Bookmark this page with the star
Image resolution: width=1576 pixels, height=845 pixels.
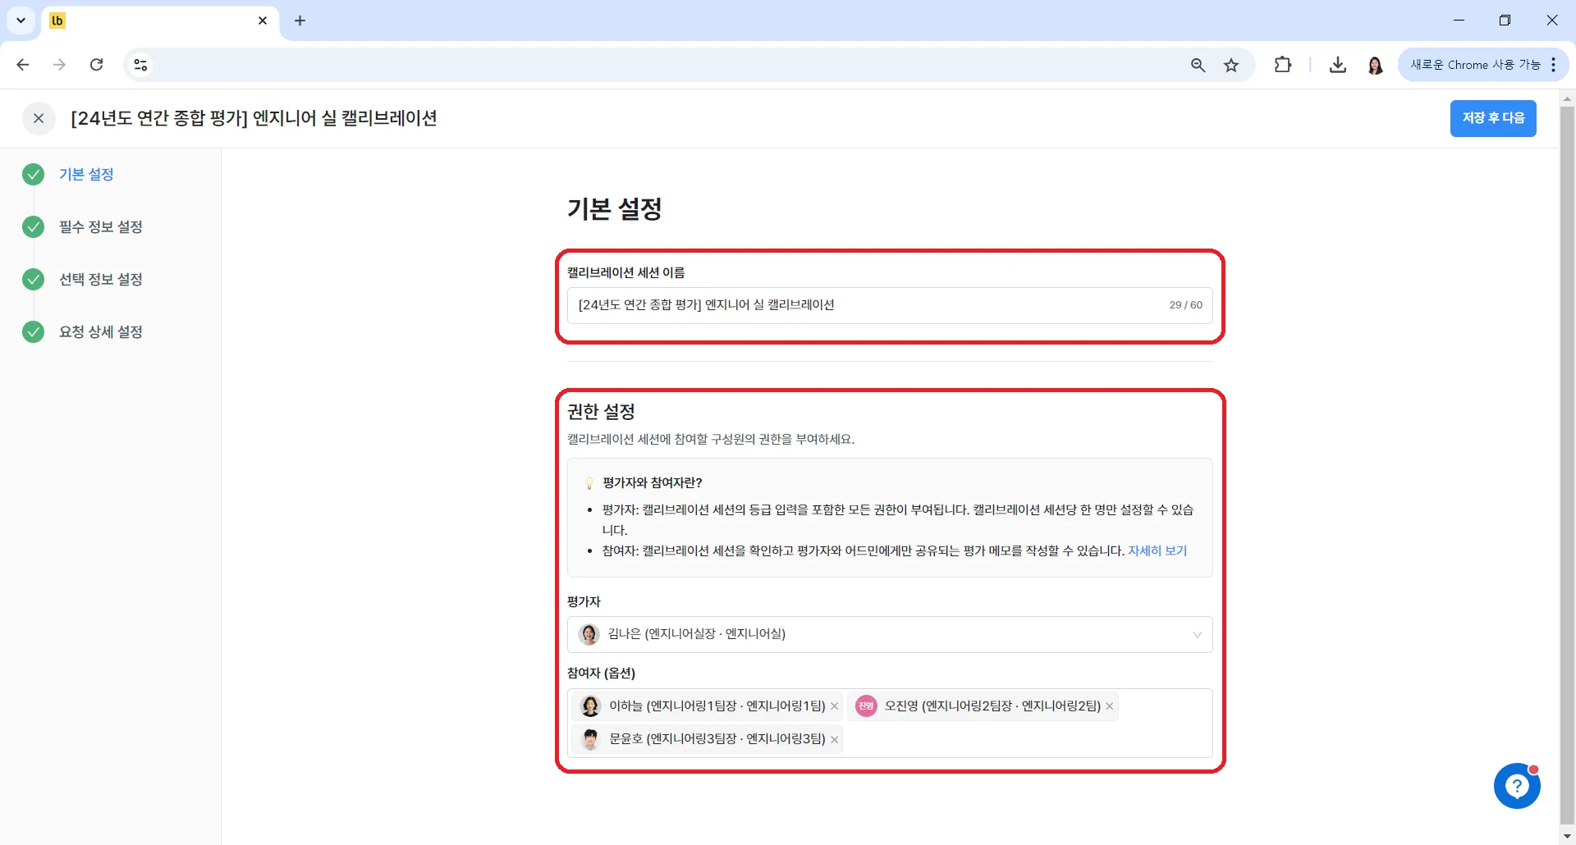pyautogui.click(x=1231, y=65)
